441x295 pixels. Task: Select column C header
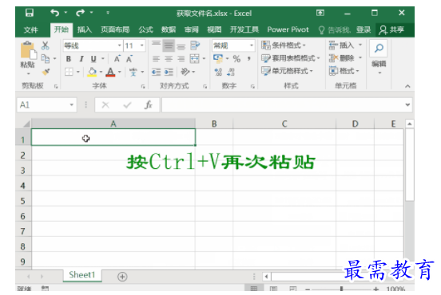(284, 124)
